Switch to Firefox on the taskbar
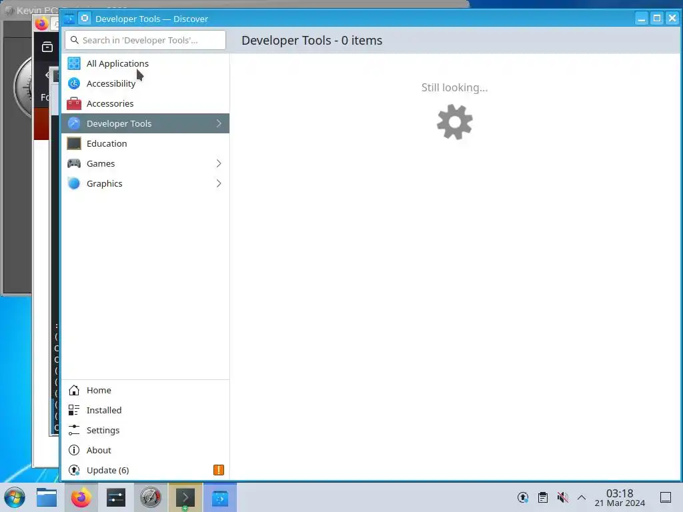683x512 pixels. click(x=81, y=497)
